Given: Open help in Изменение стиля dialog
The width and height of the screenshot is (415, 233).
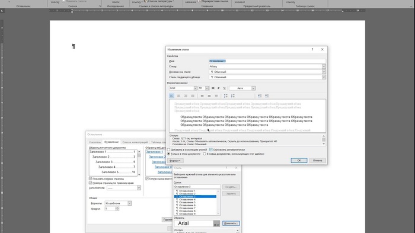Looking at the screenshot, I should 312,49.
